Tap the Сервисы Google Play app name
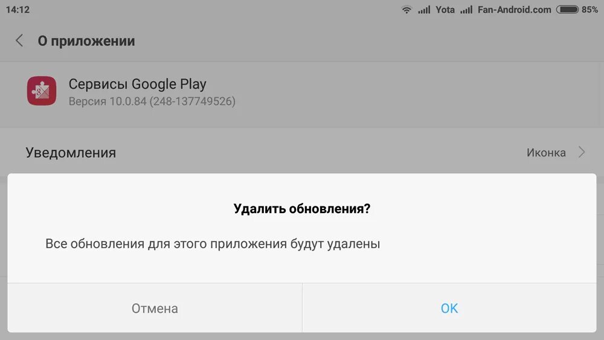This screenshot has height=340, width=604. coord(138,84)
